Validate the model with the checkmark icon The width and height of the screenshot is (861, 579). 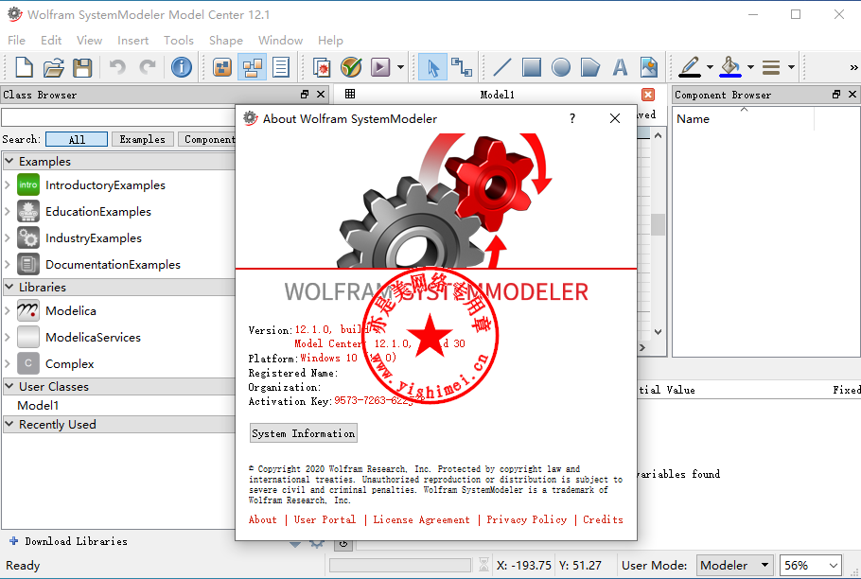[x=351, y=67]
